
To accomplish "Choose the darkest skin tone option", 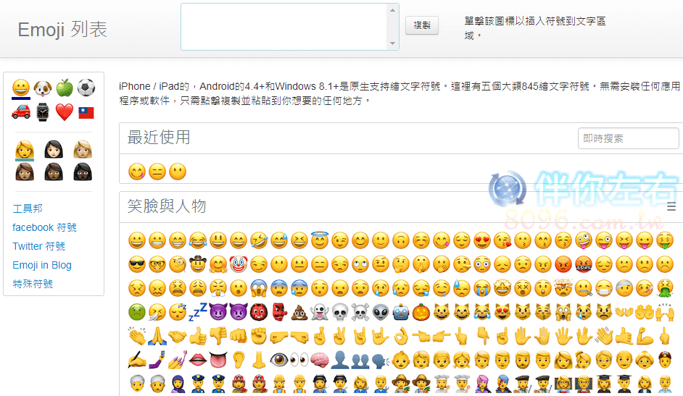I will pyautogui.click(x=83, y=172).
